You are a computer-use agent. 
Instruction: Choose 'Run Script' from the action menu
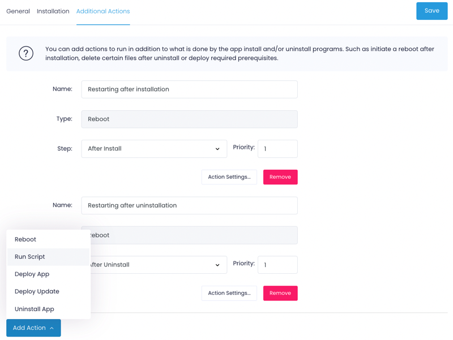[31, 256]
